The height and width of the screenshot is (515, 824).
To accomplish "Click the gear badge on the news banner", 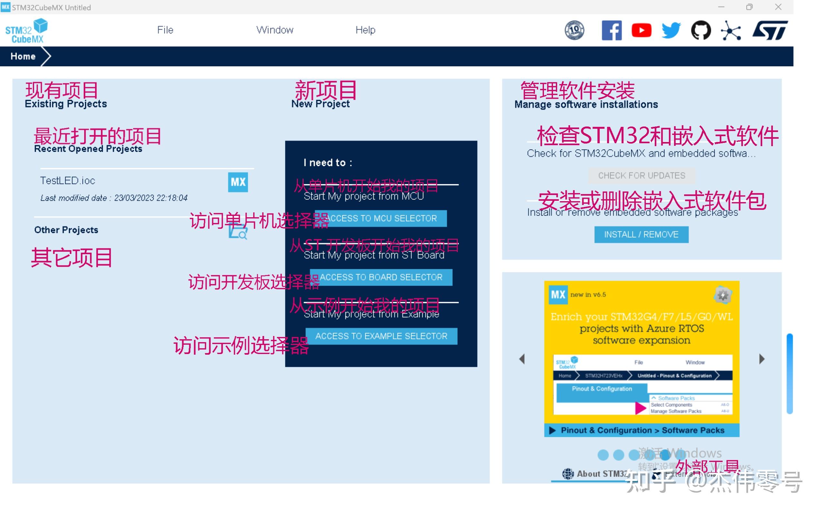I will (x=723, y=295).
